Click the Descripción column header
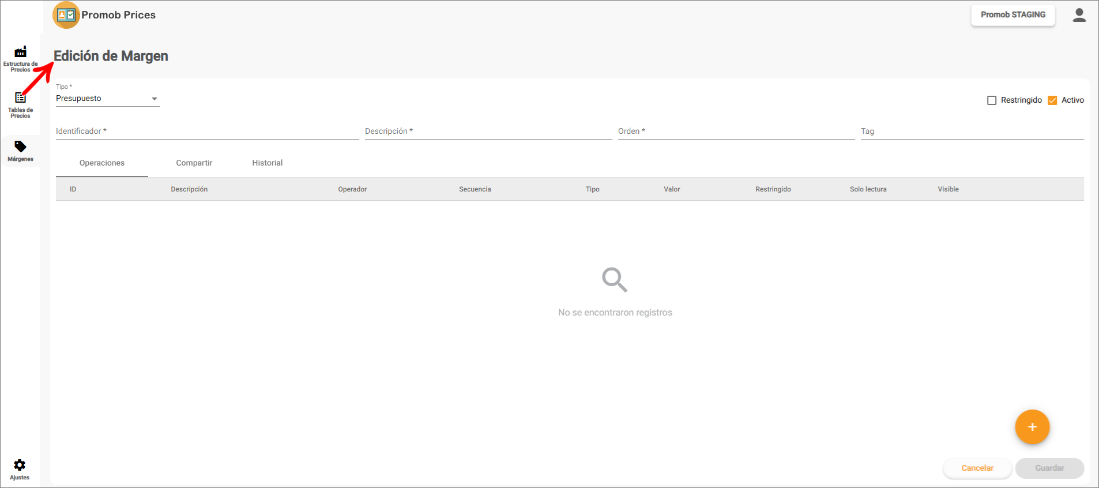The height and width of the screenshot is (488, 1099). click(189, 189)
